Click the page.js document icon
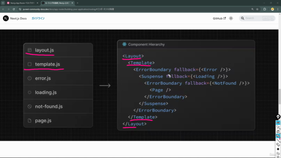The width and height of the screenshot is (281, 158). tap(29, 121)
